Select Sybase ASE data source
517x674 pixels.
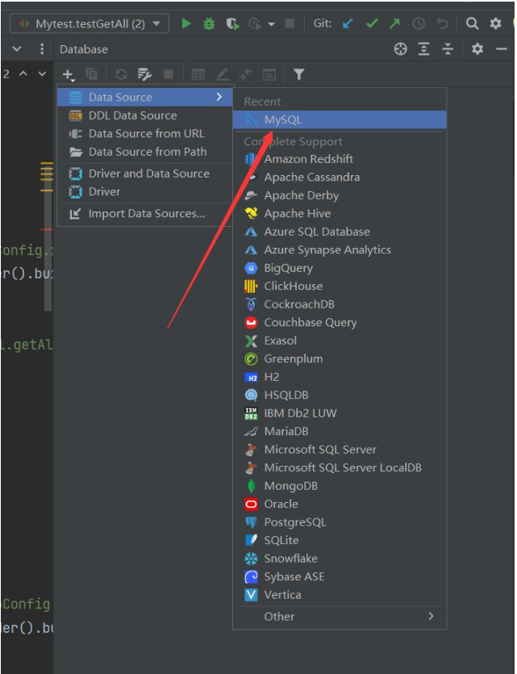(340, 576)
